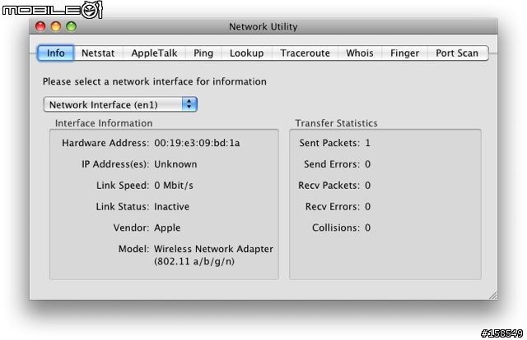
Task: Click the window resize grip corner
Action: 493,295
